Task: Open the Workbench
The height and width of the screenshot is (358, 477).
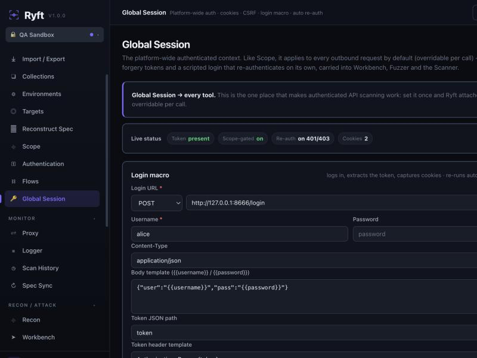Action: tap(52, 337)
